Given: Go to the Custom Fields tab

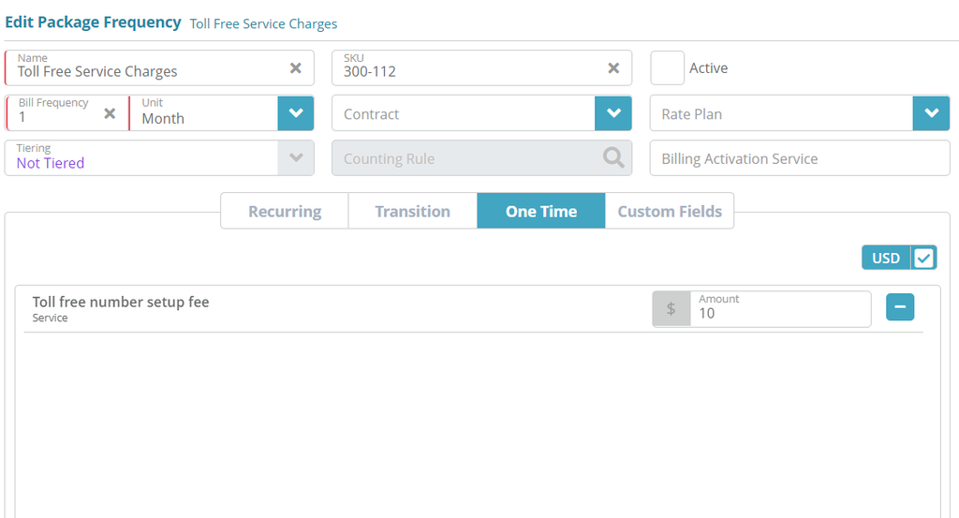Looking at the screenshot, I should (x=670, y=212).
